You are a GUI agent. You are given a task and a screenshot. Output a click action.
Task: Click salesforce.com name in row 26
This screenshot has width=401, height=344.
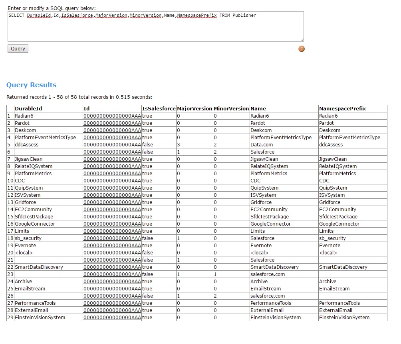pos(268,296)
